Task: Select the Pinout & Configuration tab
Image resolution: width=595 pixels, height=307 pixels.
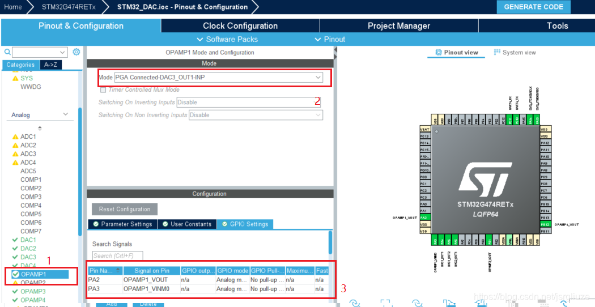Action: (81, 26)
